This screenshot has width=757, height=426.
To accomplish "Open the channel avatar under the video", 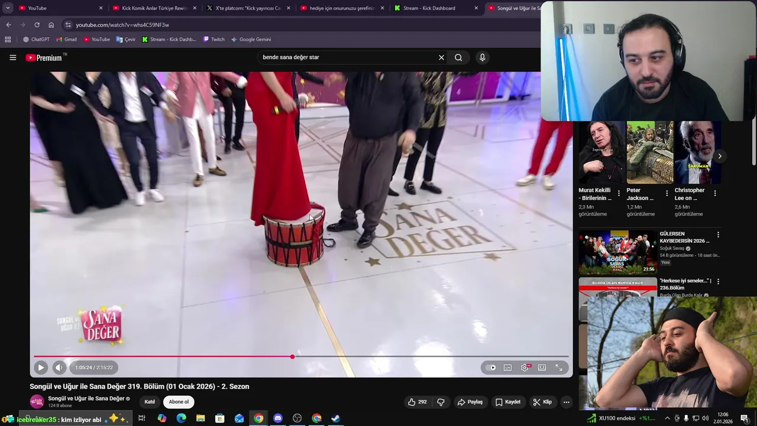I will click(x=37, y=402).
